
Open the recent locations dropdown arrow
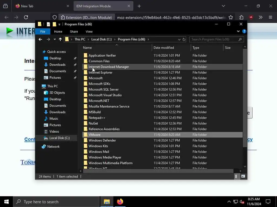(55, 39)
